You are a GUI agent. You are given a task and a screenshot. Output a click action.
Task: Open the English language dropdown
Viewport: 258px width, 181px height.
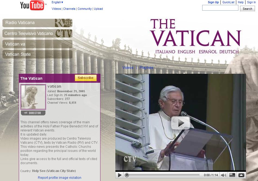(x=57, y=2)
